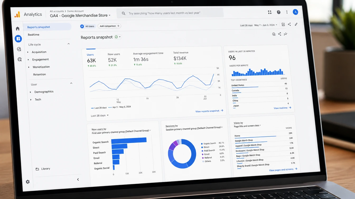Expand the Tech tree item
Viewport: 355px width, 199px height.
[31, 100]
